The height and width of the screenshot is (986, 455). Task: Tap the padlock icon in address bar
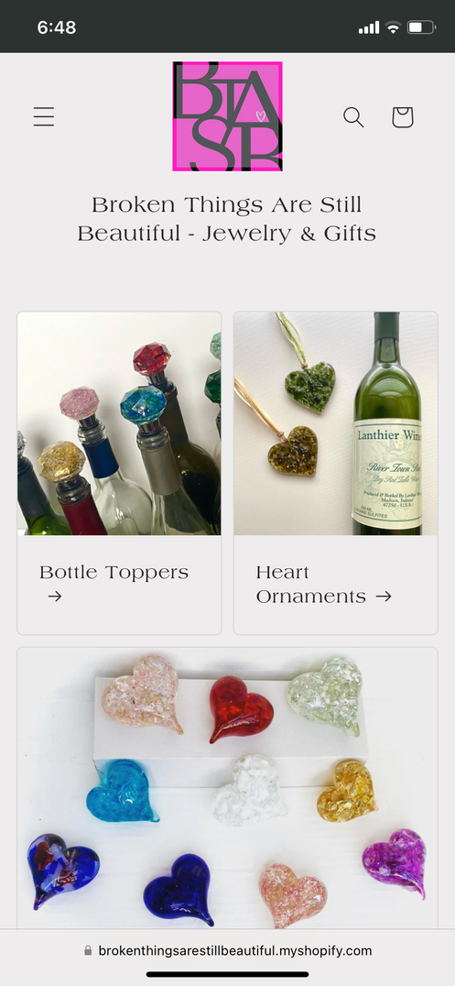click(88, 950)
